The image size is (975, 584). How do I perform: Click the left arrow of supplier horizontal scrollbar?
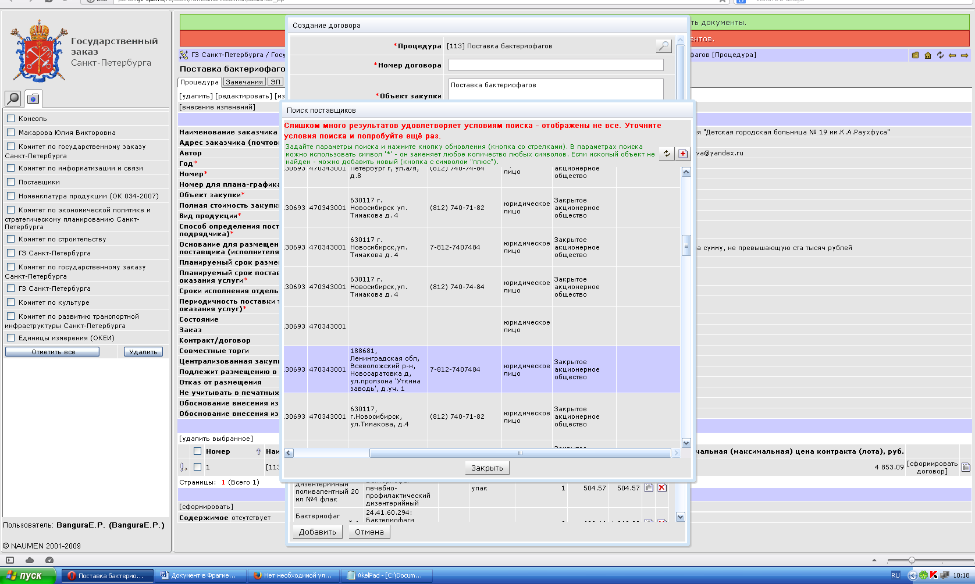coord(289,453)
